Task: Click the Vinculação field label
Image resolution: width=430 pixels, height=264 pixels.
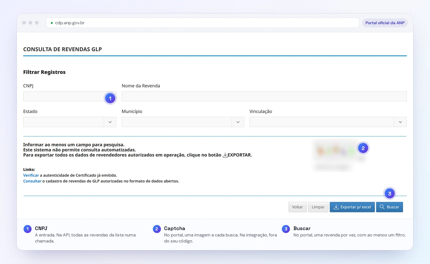Action: click(261, 111)
